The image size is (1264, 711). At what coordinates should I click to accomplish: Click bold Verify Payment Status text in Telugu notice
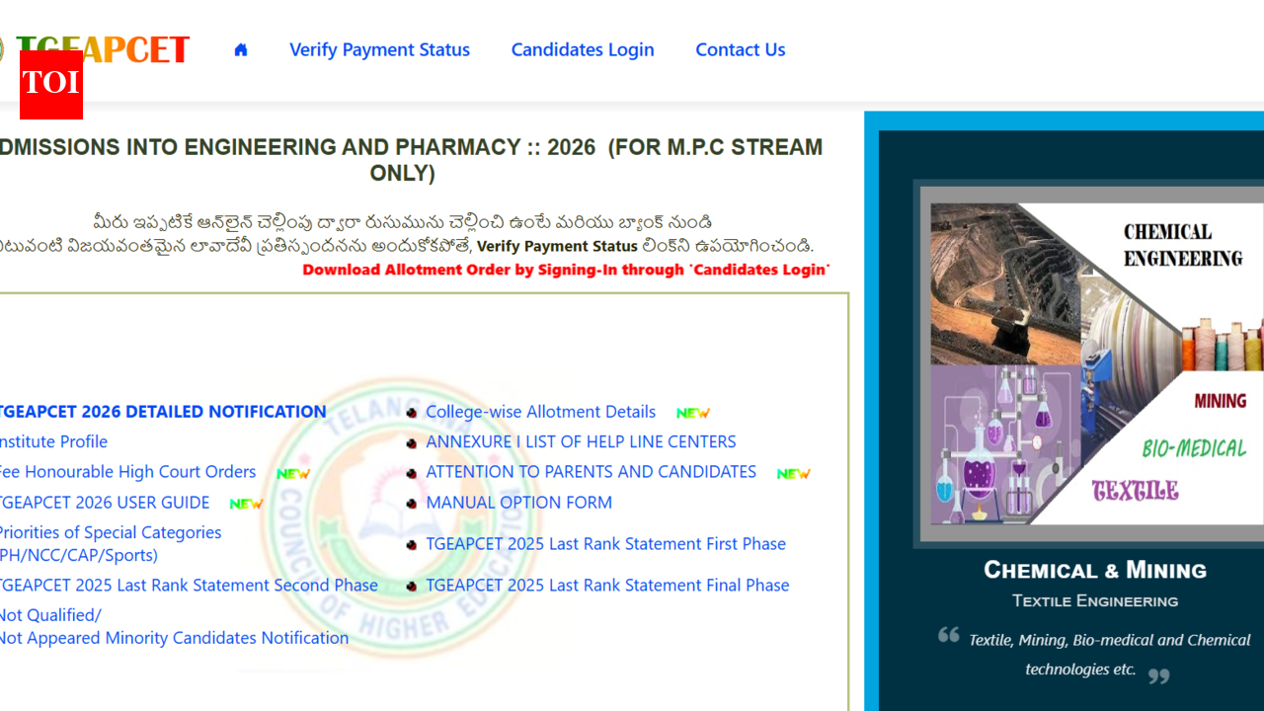coord(558,246)
